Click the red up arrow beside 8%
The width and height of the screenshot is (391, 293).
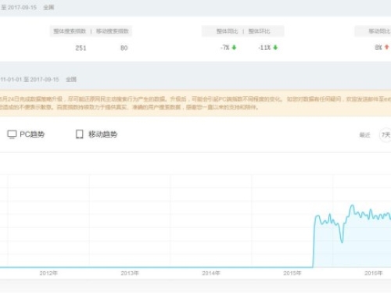[x=387, y=47]
